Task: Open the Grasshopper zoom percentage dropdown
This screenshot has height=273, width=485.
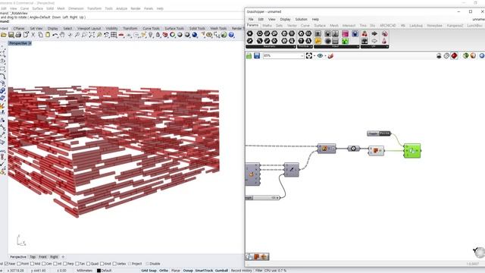Action: coord(302,55)
